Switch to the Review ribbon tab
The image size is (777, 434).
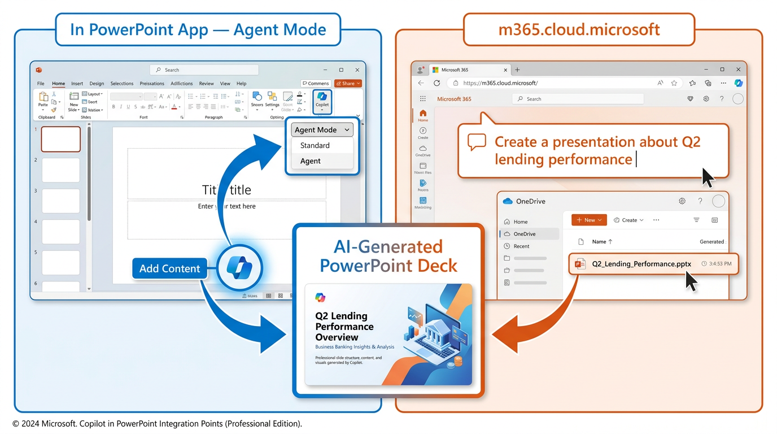207,84
